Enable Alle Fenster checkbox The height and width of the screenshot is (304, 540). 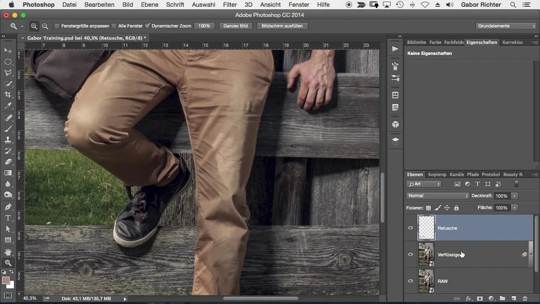point(114,26)
